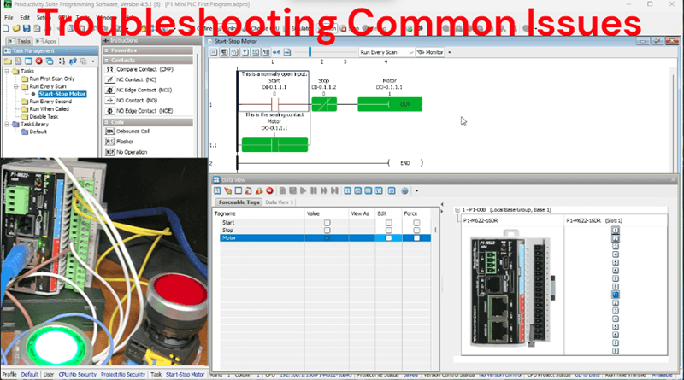
Task: Click the skip-to-end button in Data View toolbar
Action: (x=334, y=191)
